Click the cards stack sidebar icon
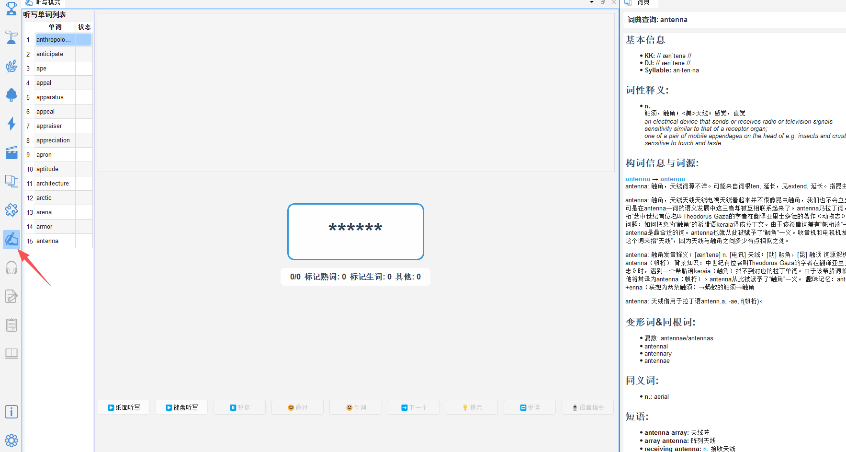 point(11,181)
